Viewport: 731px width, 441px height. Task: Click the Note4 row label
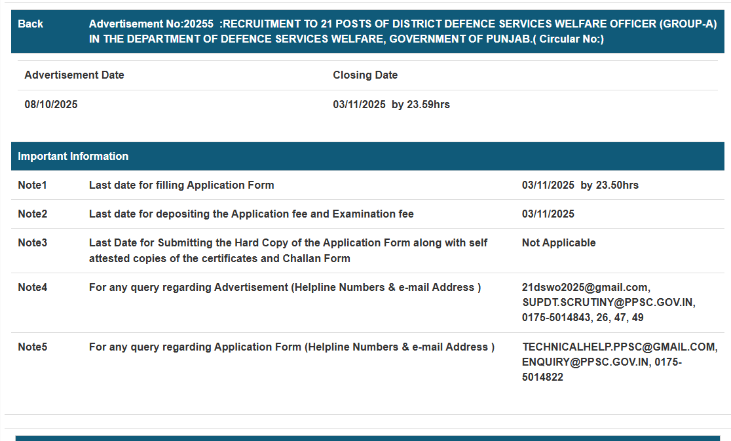click(x=32, y=287)
